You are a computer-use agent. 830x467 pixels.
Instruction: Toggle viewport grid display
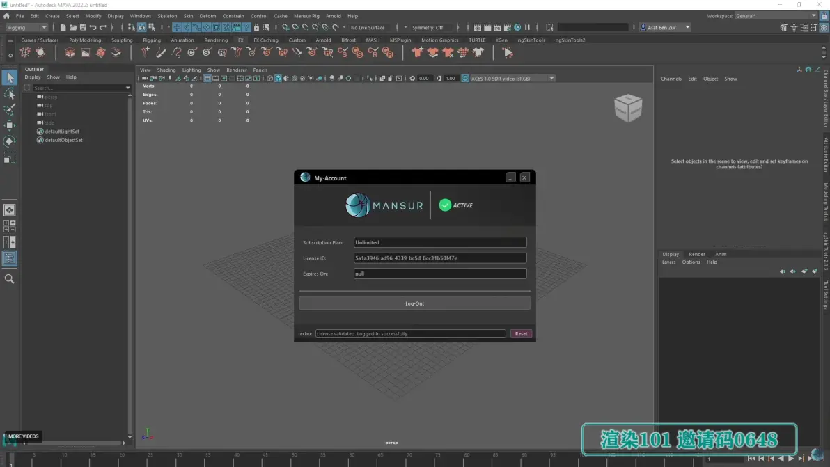coord(207,78)
